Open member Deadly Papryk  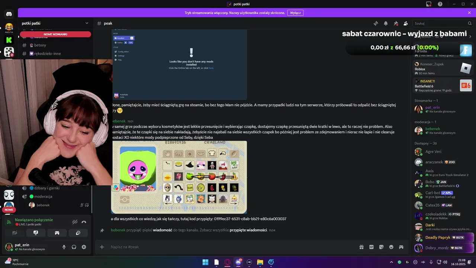[443, 237]
